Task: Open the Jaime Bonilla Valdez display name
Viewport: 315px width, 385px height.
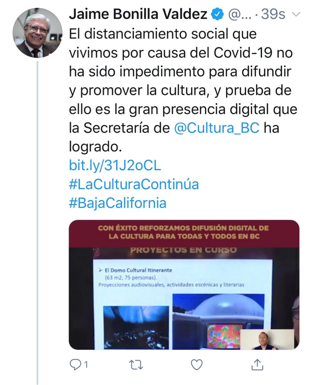Action: 138,14
